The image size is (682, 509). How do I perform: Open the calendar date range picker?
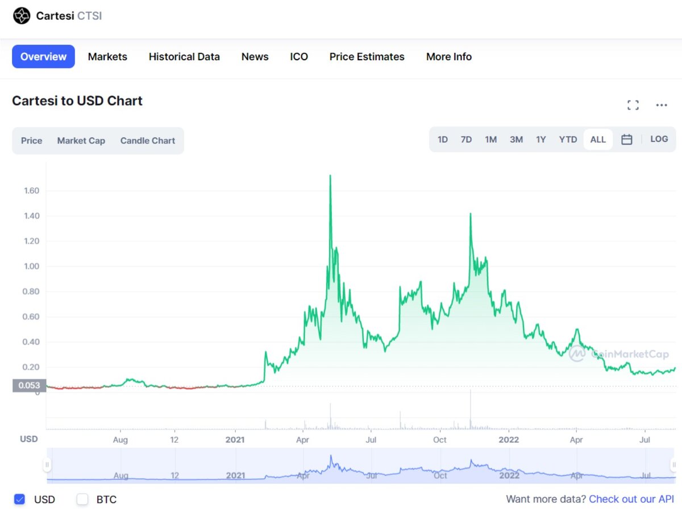click(x=626, y=140)
